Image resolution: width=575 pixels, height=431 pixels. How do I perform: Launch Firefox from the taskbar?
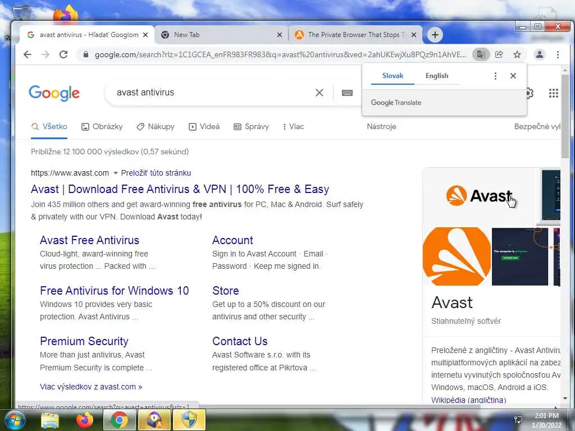84,420
